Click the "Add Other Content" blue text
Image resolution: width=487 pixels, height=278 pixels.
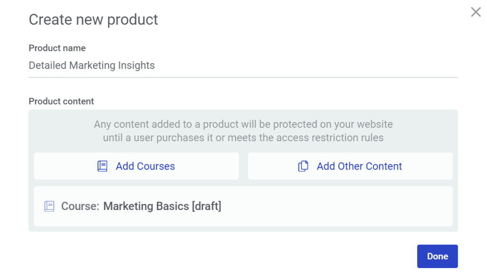359,166
